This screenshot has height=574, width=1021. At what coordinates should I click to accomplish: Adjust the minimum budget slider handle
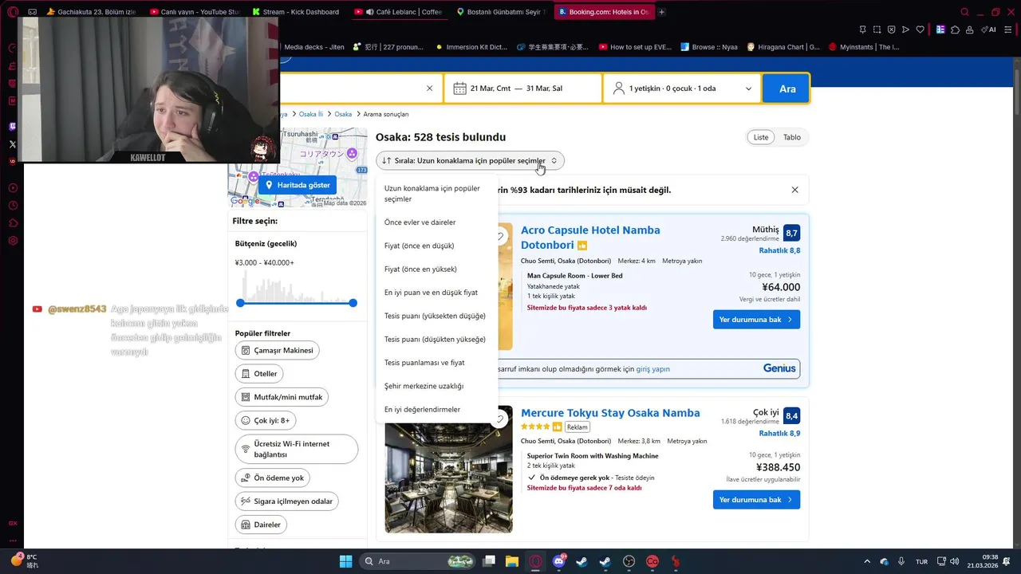point(240,303)
